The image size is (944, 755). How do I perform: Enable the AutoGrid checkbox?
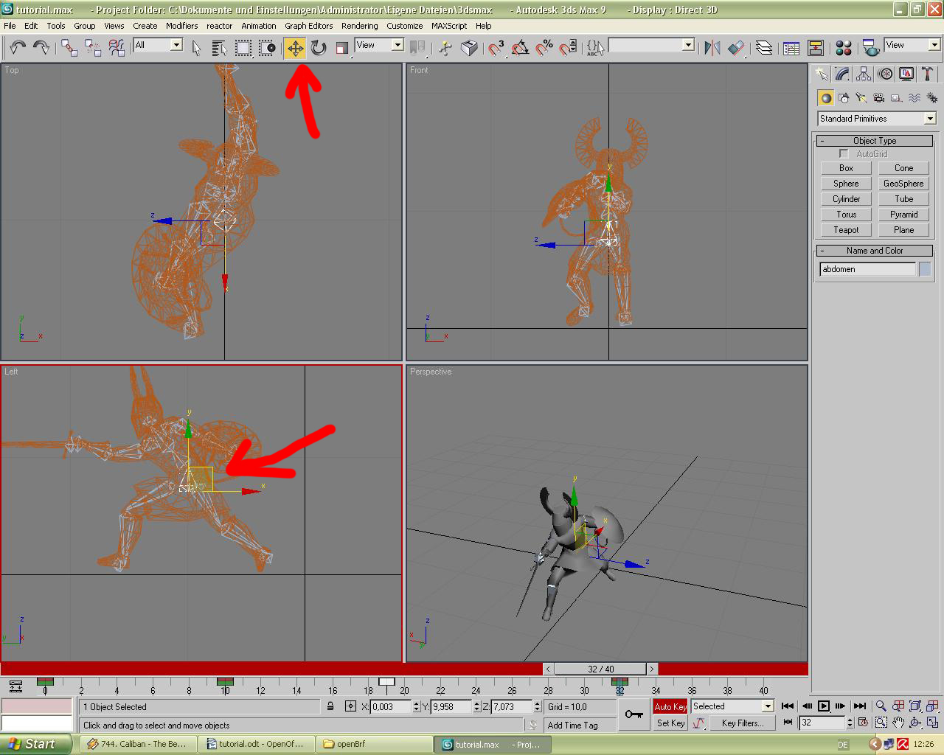[x=844, y=154]
